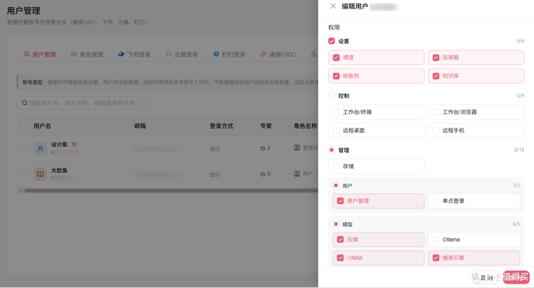534x288 pixels.
Task: Click the 专家 column header
Action: (266, 126)
